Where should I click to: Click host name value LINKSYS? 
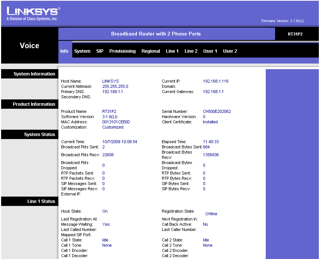click(110, 81)
